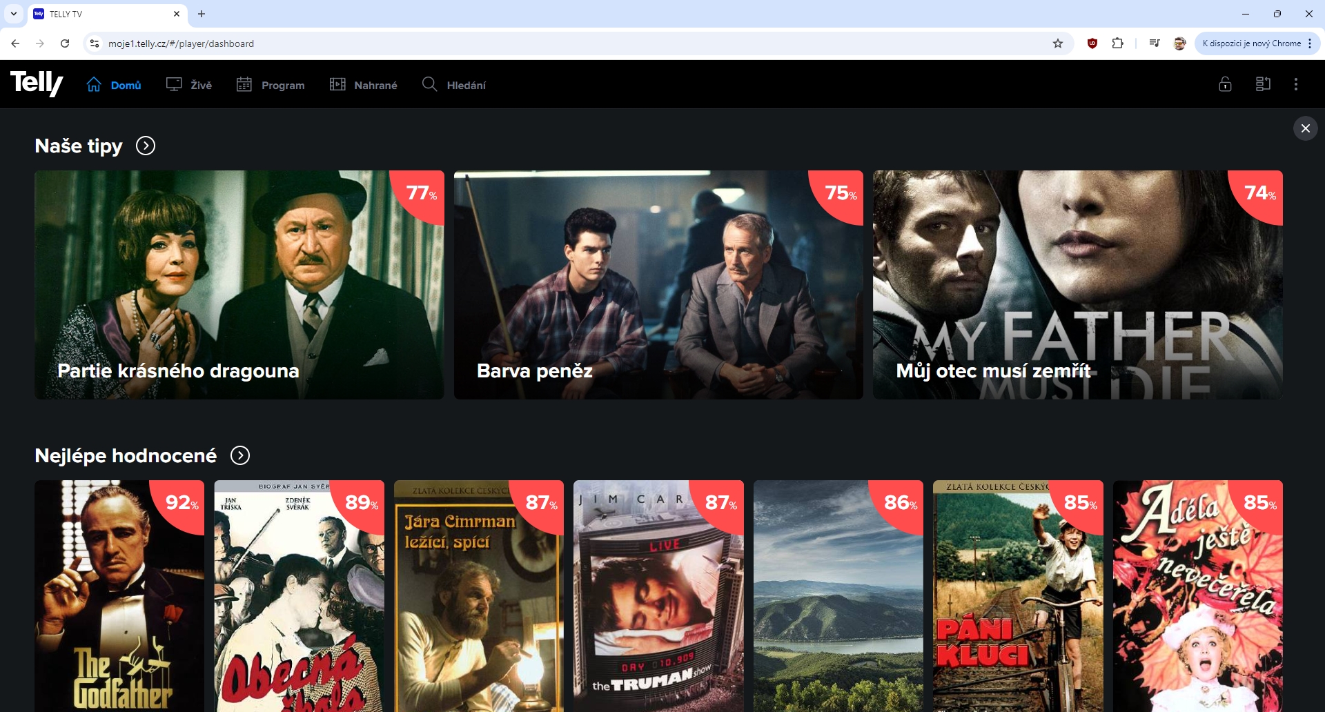1325x712 pixels.
Task: Open the tab search dropdown arrow
Action: 14,14
